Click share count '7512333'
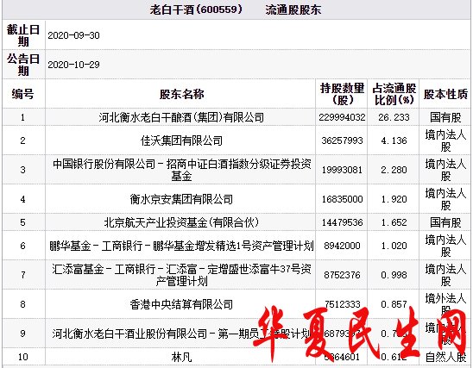 tap(342, 304)
